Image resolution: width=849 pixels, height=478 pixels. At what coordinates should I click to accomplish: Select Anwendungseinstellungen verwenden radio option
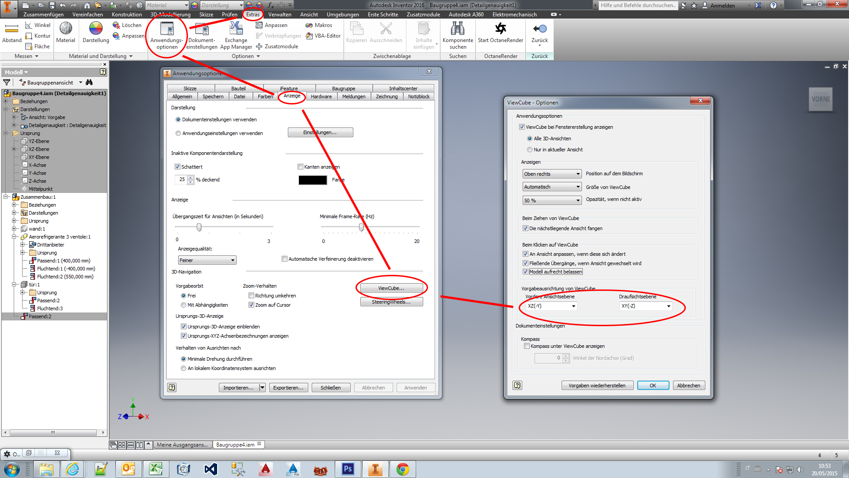coord(178,133)
